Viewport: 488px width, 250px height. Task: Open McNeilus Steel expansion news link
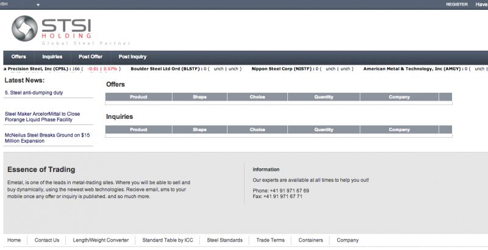tap(47, 137)
